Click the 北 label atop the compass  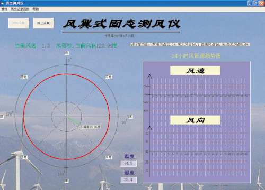(66, 53)
